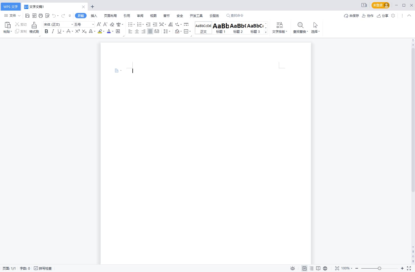This screenshot has height=272, width=415.
Task: Center-align the paragraph text
Action: click(137, 31)
